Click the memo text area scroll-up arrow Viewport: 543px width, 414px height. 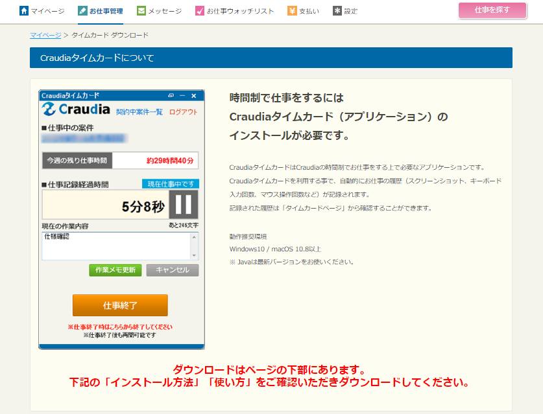(194, 237)
